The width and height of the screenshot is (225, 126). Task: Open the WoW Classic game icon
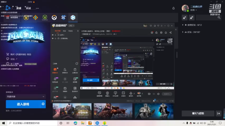click(x=45, y=17)
